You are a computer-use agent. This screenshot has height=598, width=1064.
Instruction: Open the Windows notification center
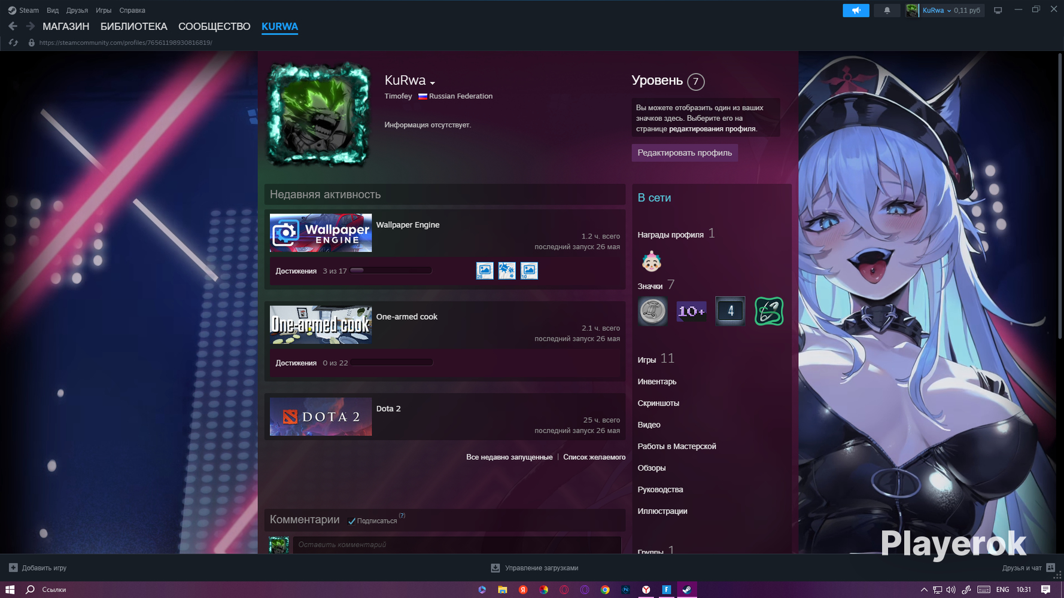click(x=1045, y=590)
